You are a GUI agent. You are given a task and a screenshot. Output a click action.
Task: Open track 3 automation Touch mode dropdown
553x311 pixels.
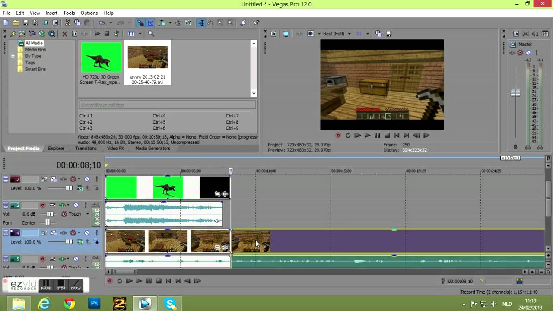click(x=87, y=214)
